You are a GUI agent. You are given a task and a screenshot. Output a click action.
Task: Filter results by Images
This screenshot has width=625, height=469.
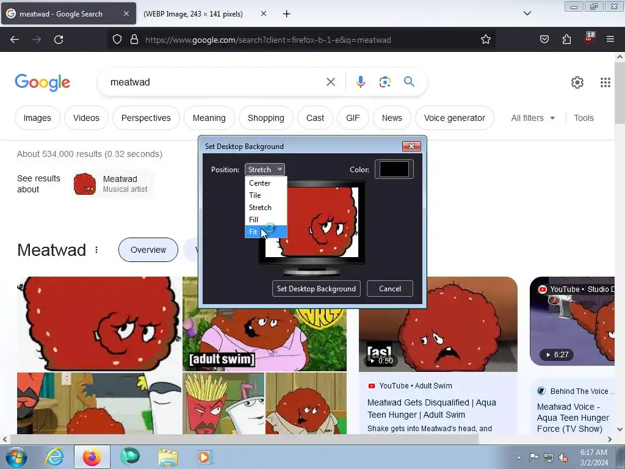pos(37,118)
